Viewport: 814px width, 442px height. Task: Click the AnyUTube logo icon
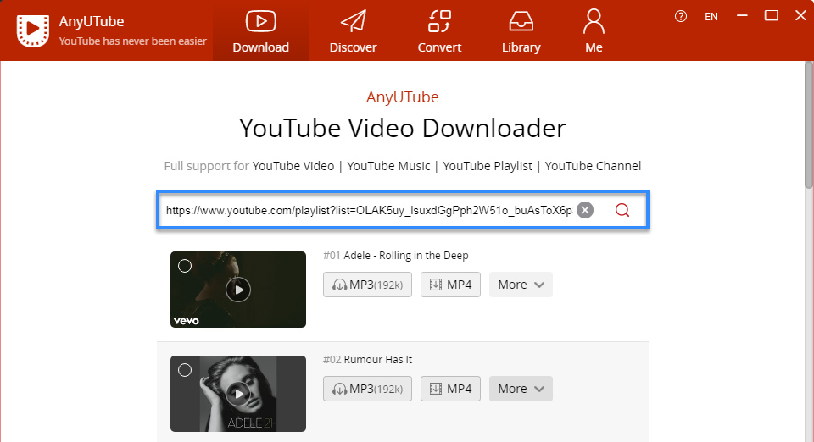pos(33,30)
